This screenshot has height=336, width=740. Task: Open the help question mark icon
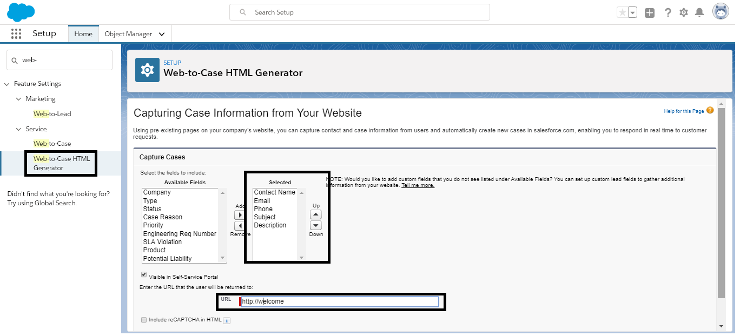[x=668, y=12]
